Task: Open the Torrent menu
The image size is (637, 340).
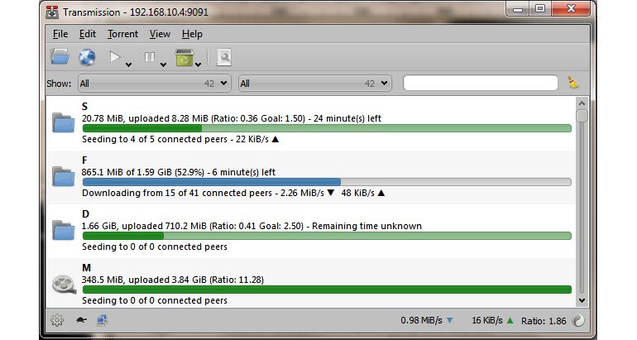Action: point(122,34)
